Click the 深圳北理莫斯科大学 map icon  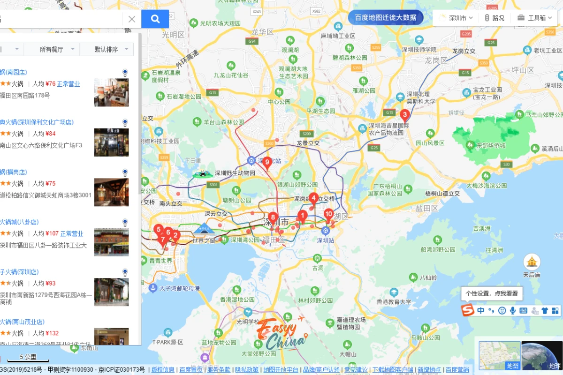400,97
